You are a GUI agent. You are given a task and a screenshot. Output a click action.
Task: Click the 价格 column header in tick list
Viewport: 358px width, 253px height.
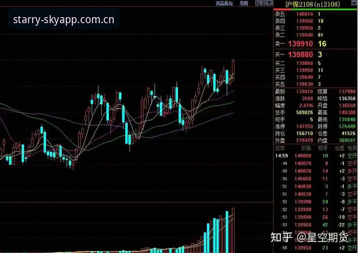(x=306, y=148)
